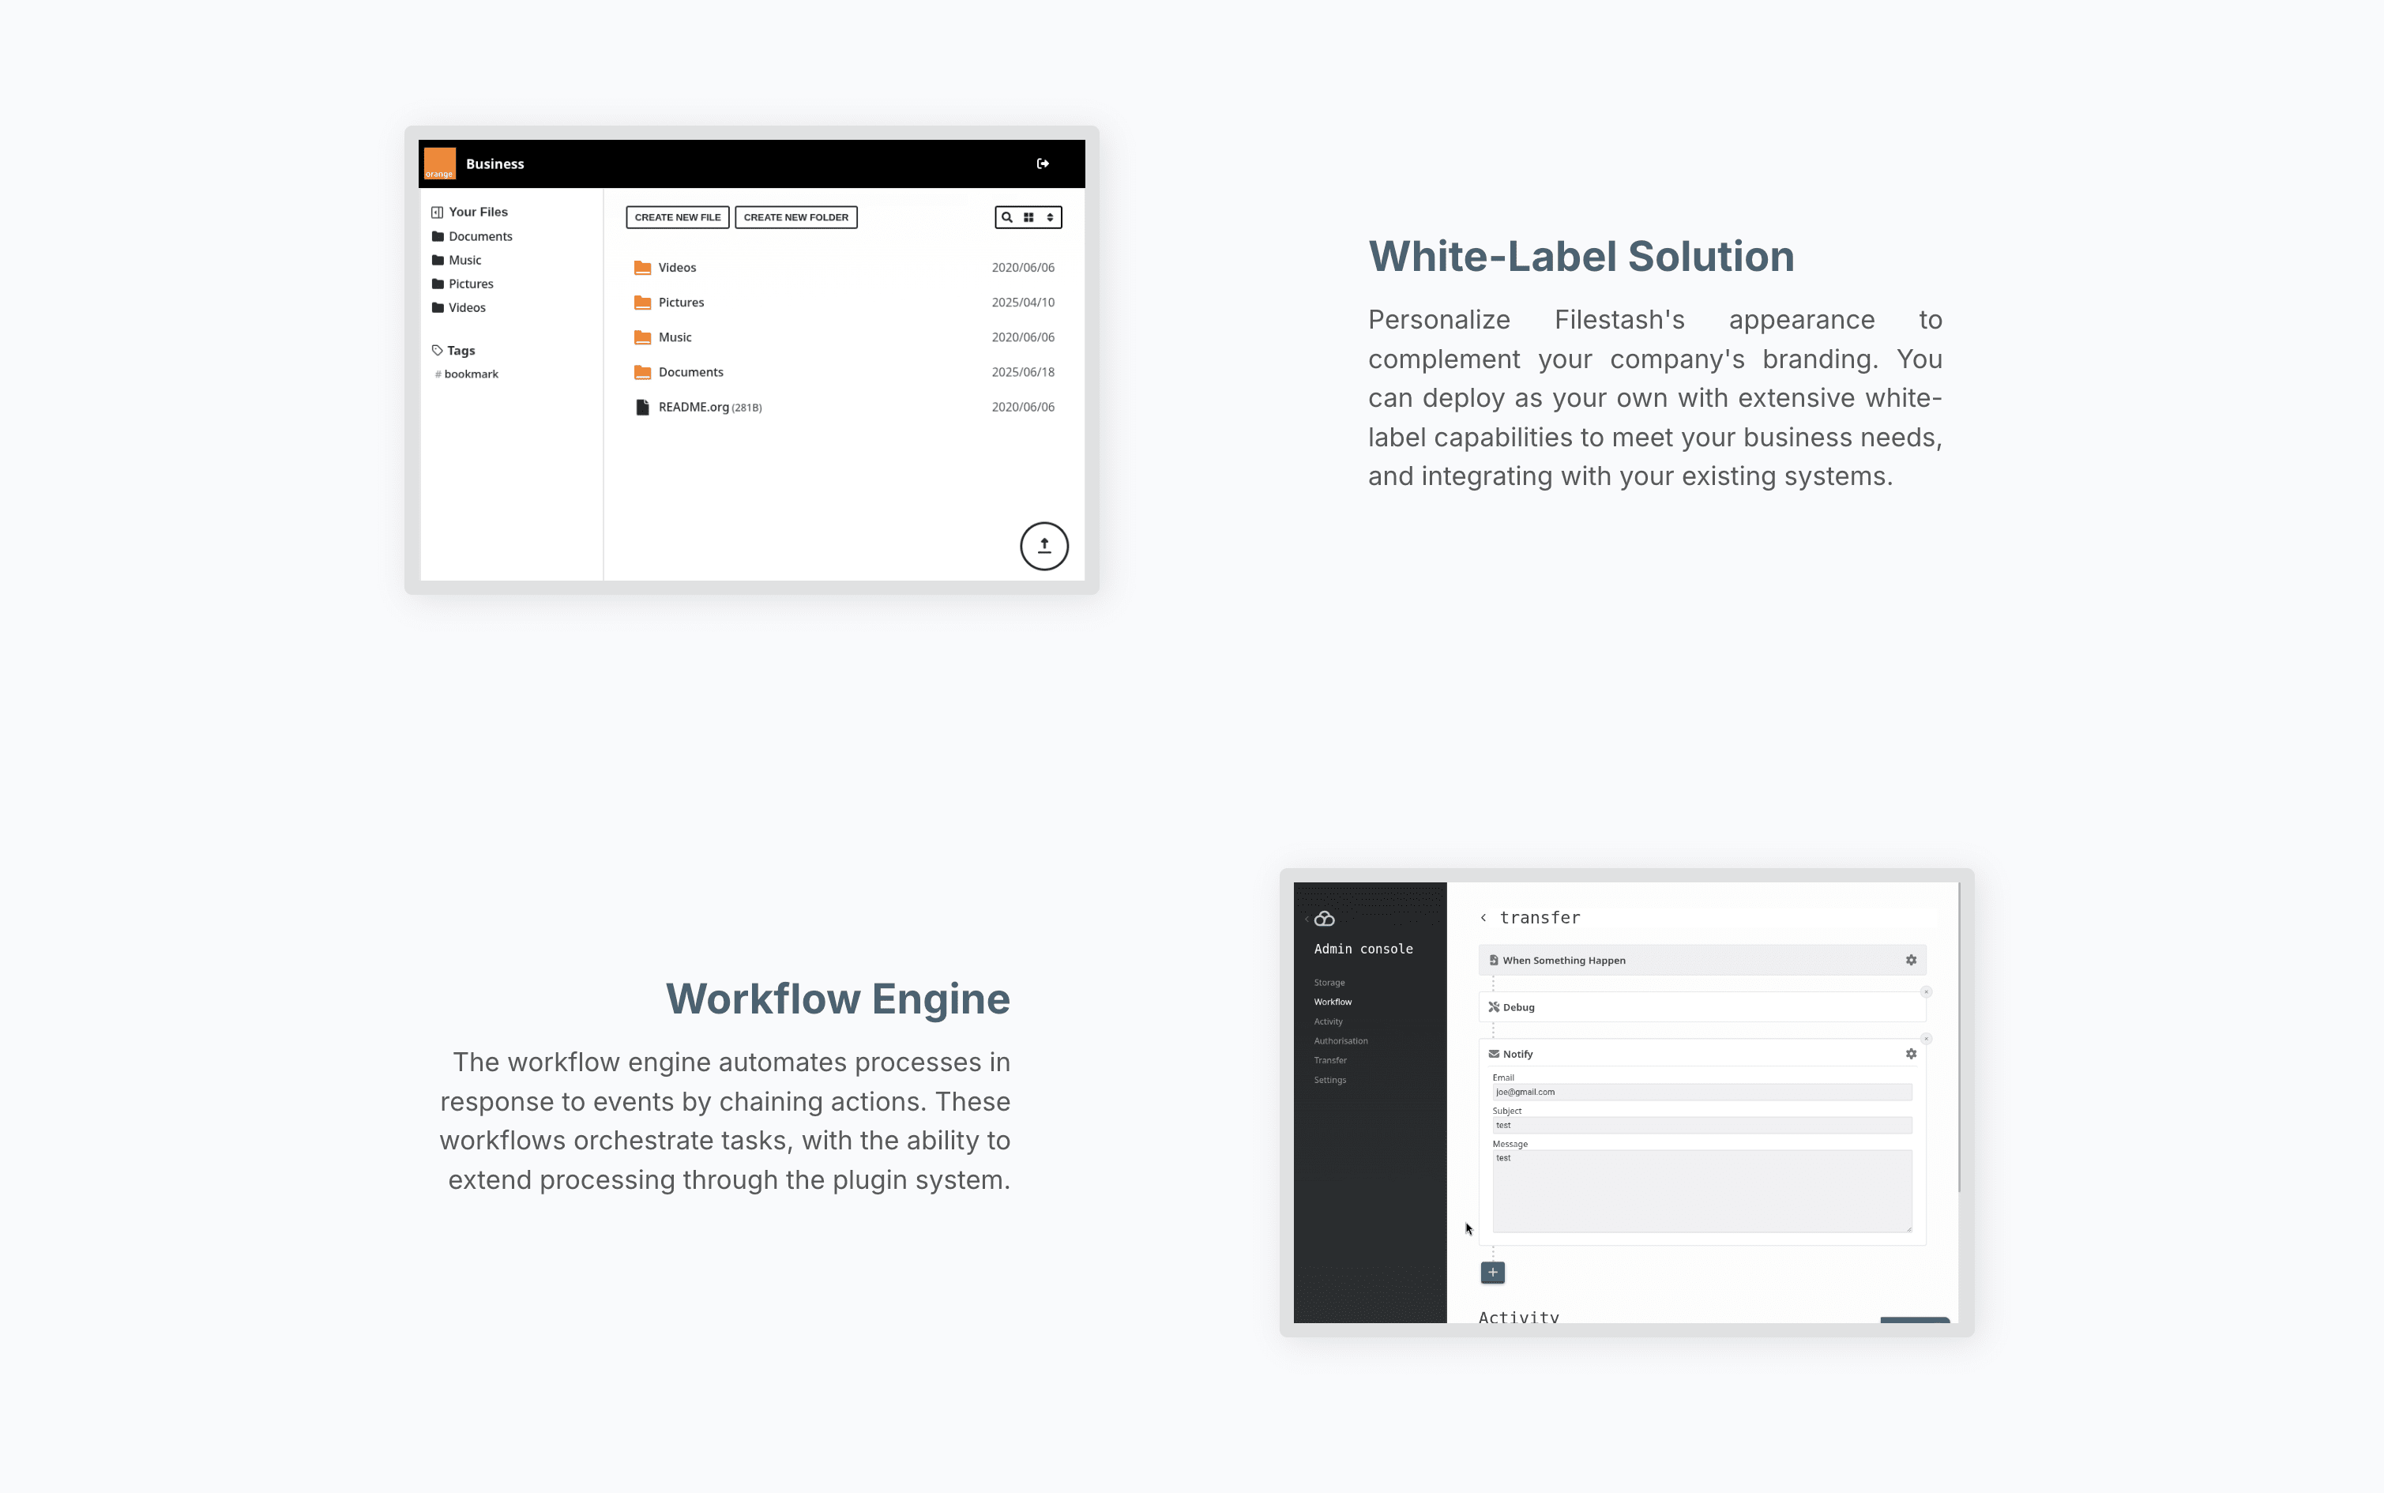
Task: Click the When Something Happen trigger label
Action: tap(1564, 961)
